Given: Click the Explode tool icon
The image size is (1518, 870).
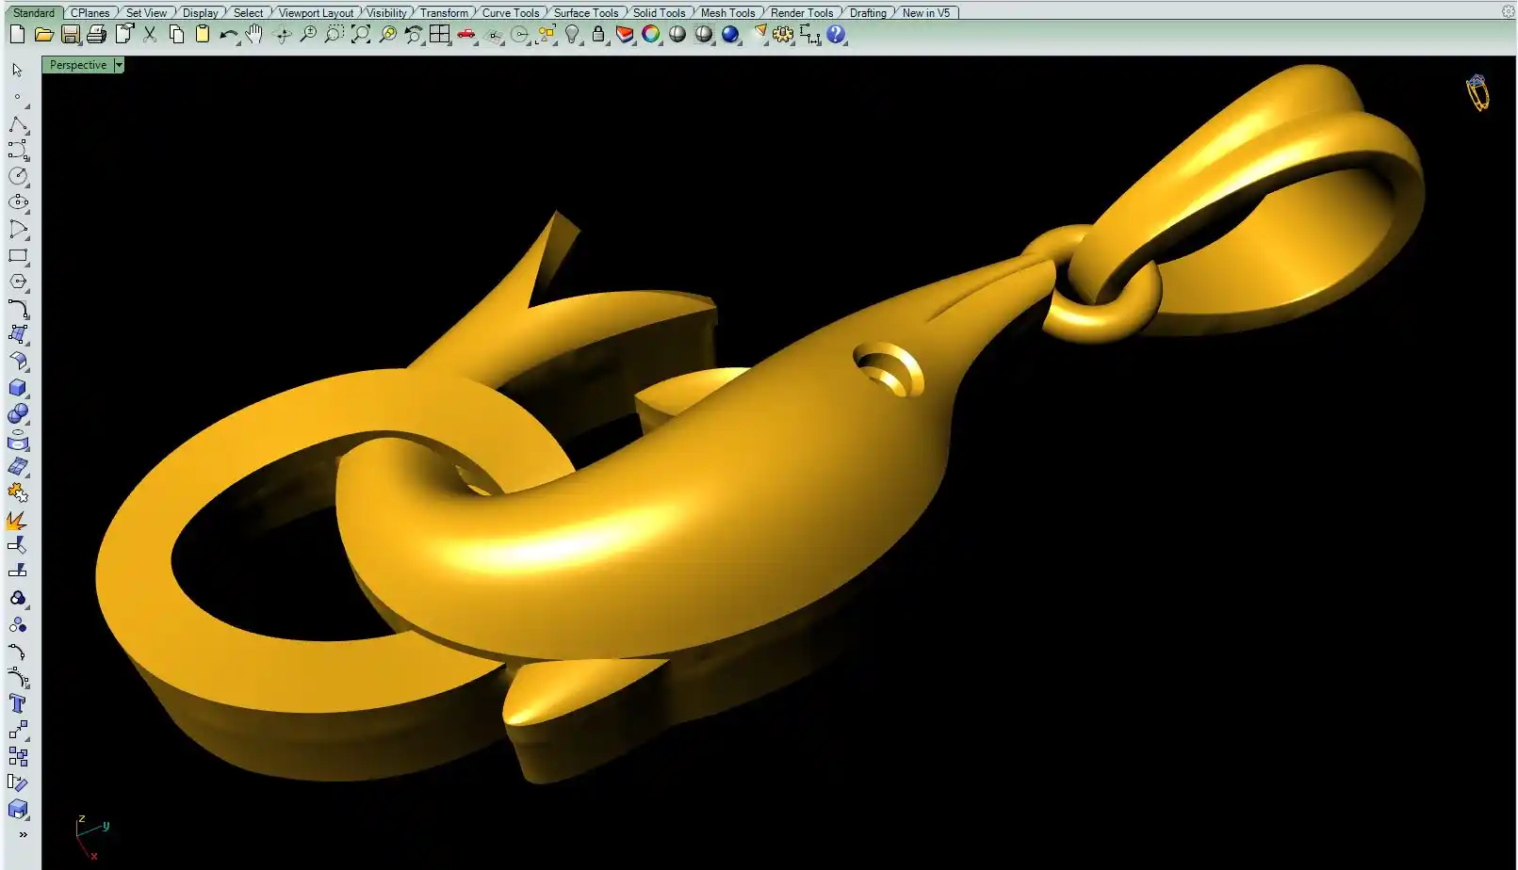Looking at the screenshot, I should coord(17,521).
